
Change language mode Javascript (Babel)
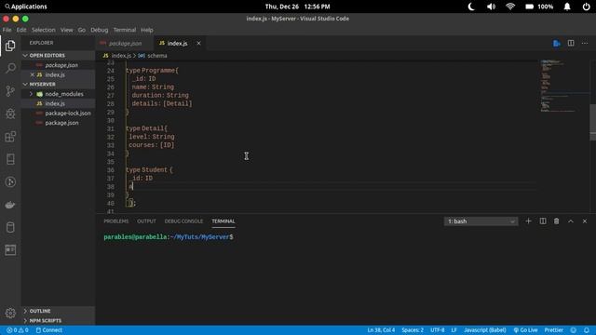pos(484,330)
